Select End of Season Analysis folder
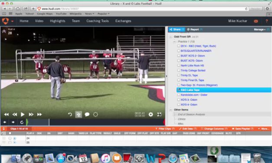 tap(191, 114)
